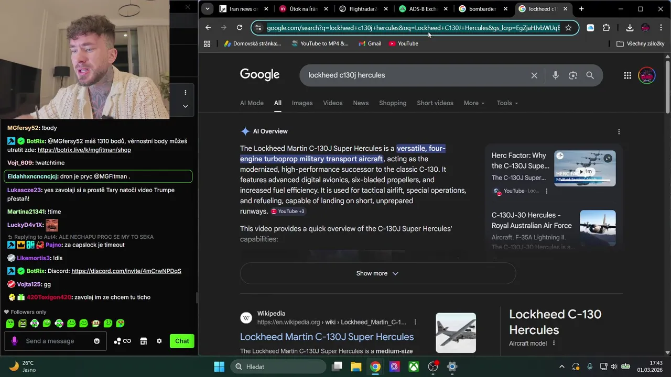Open the tab search dropdown arrow

coord(208,9)
